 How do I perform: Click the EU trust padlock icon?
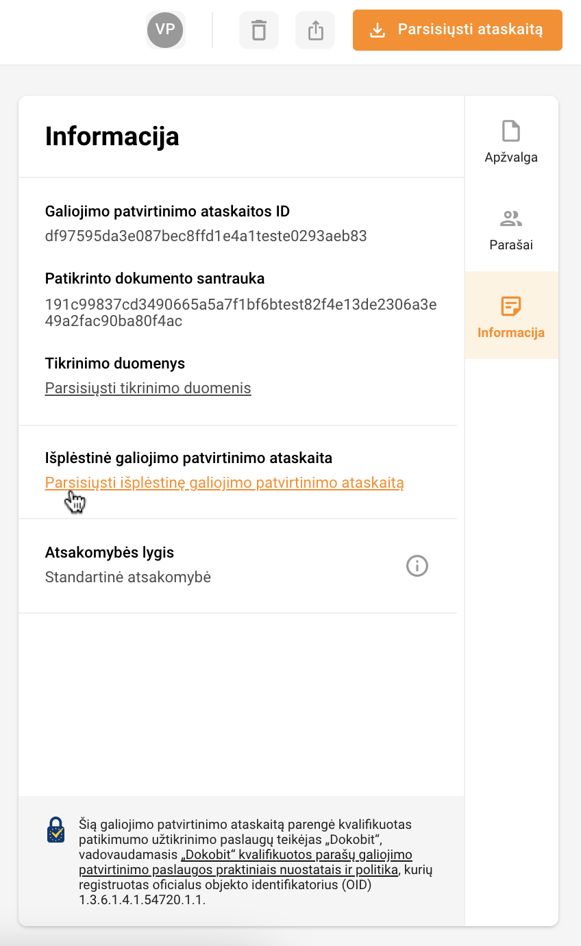click(x=55, y=830)
